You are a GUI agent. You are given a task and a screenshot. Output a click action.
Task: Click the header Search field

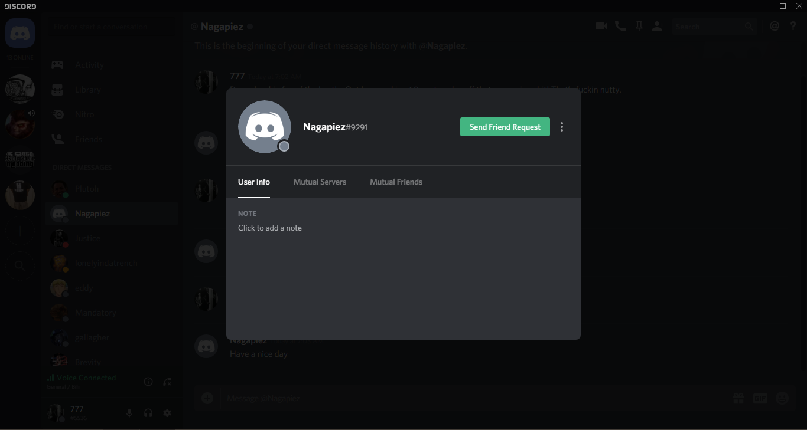click(714, 27)
